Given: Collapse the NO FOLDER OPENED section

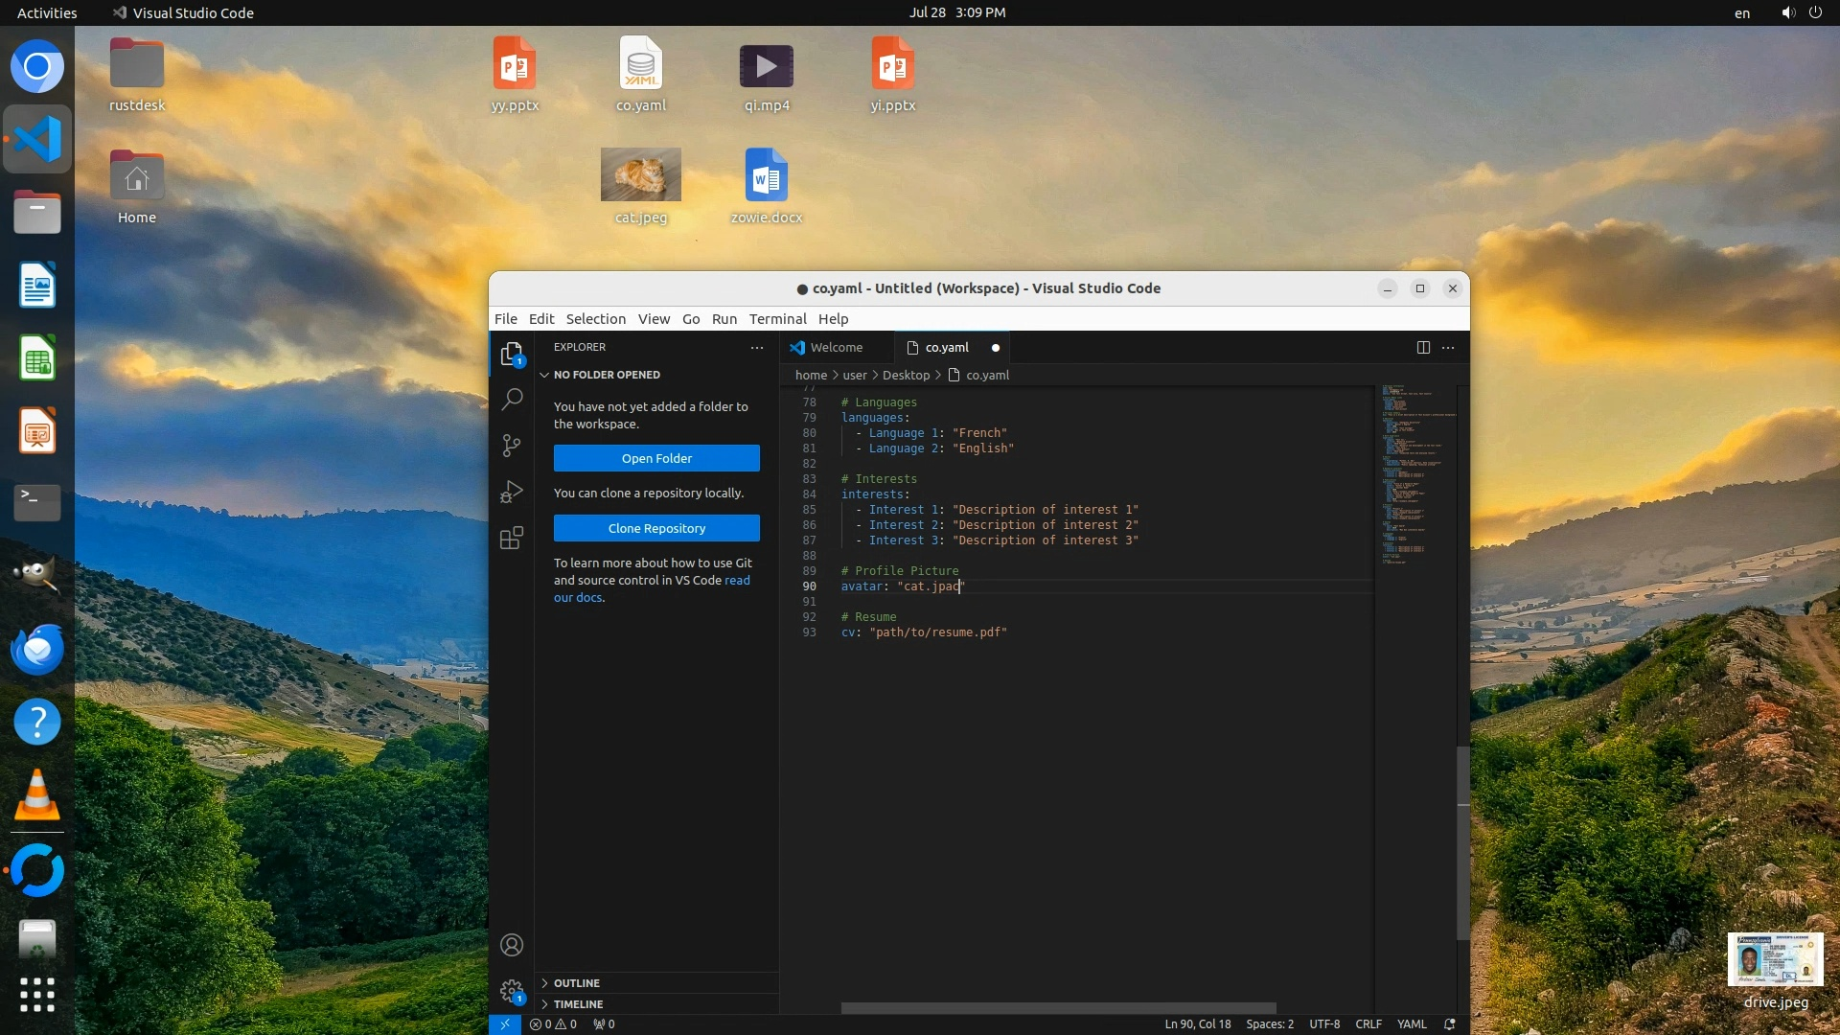Looking at the screenshot, I should click(607, 375).
